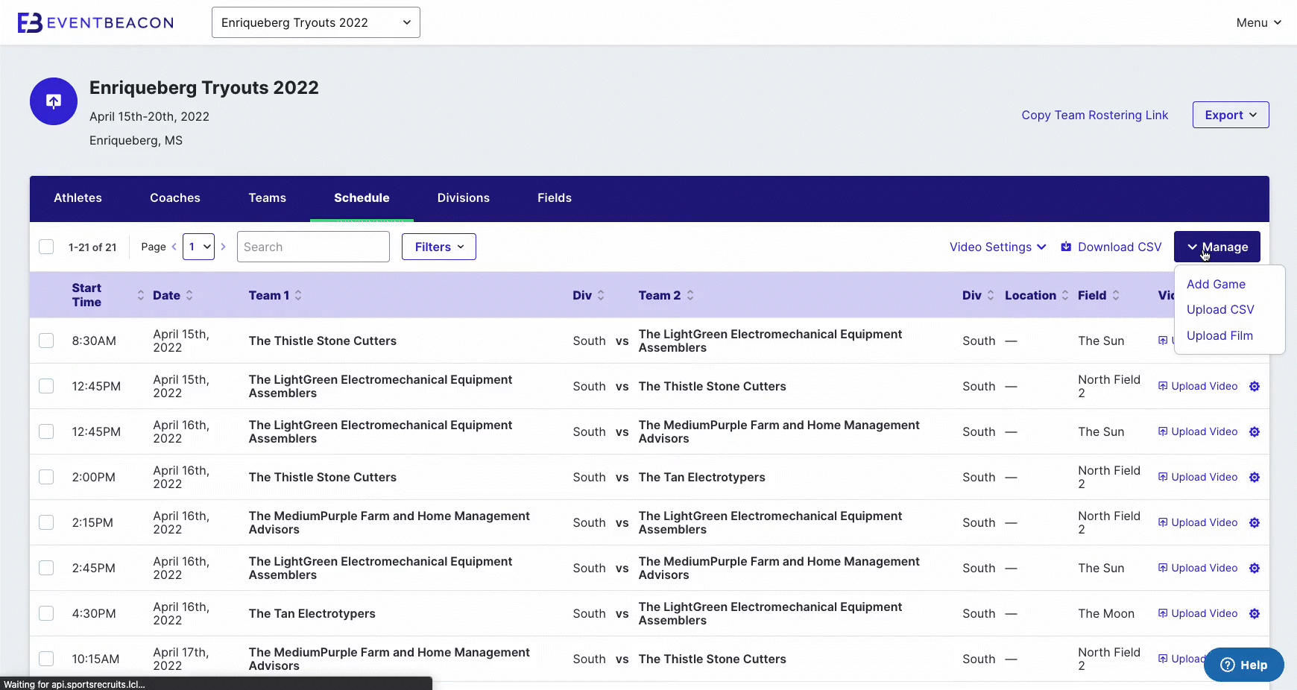
Task: Select the 4:30PM game checkbox
Action: click(x=46, y=613)
